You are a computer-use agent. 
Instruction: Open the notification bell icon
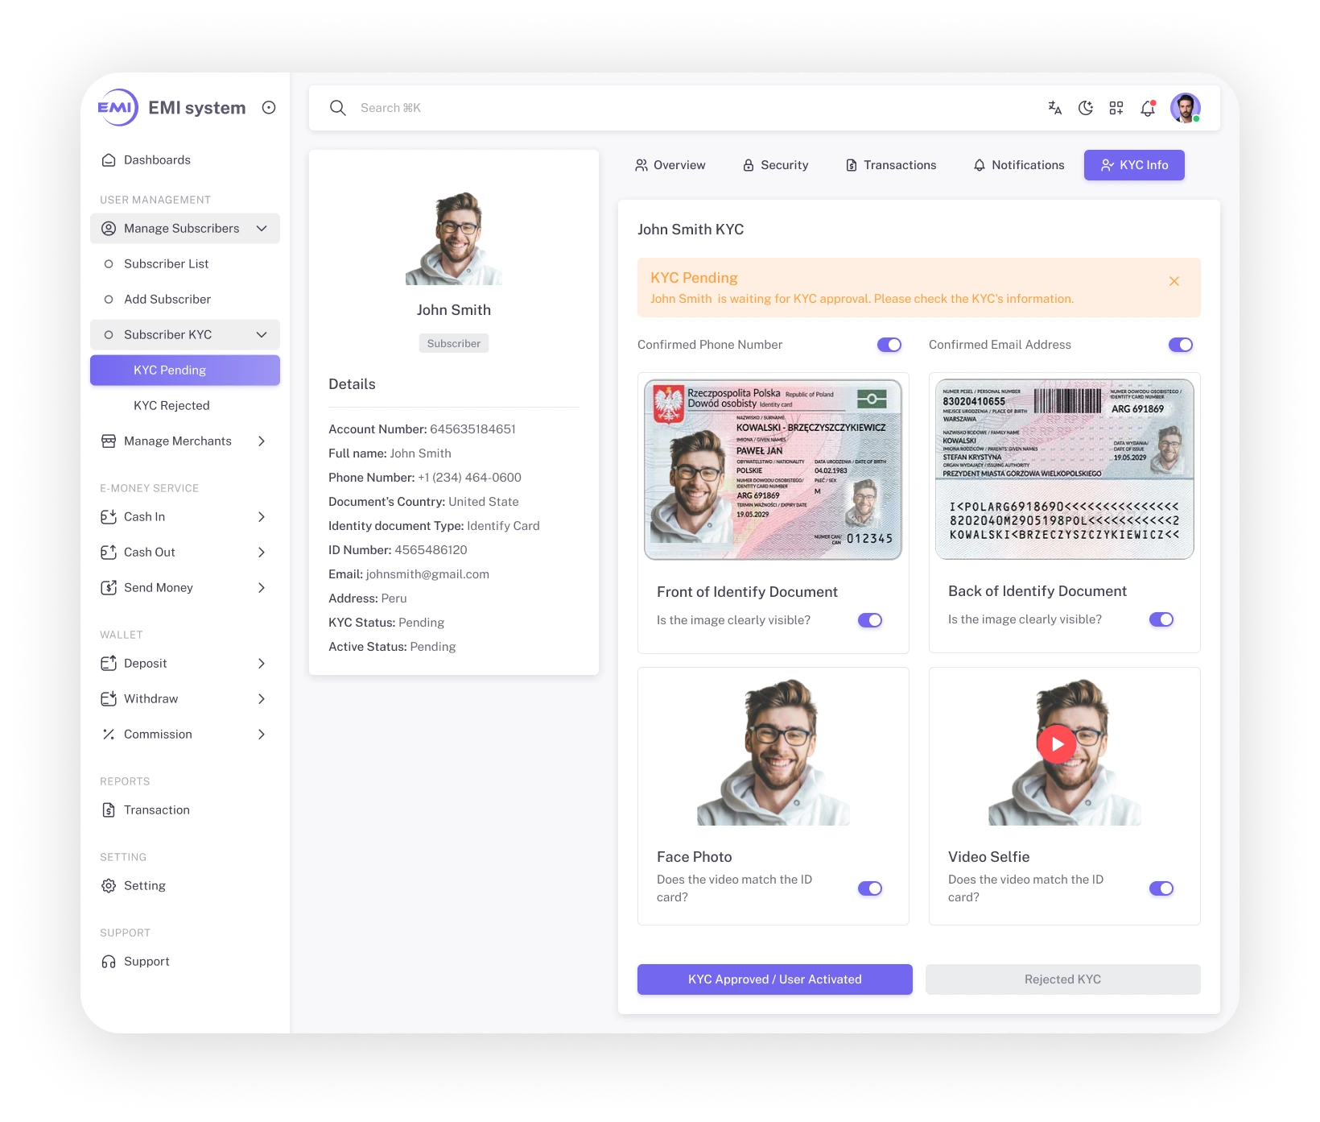tap(1148, 108)
